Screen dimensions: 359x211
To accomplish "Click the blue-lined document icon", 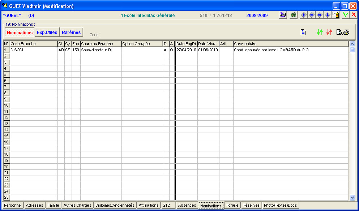I will (x=303, y=32).
